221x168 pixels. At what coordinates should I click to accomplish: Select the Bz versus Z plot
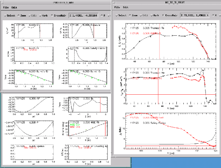click(88, 105)
